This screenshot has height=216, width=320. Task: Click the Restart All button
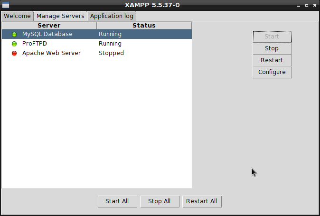pyautogui.click(x=202, y=201)
